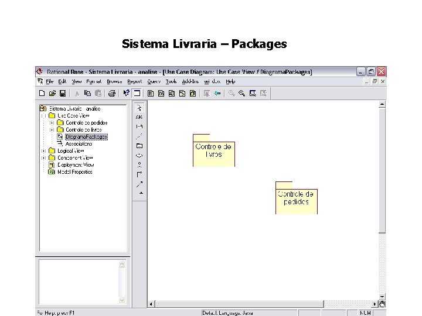The width and height of the screenshot is (422, 316).
Task: Open the Help menu
Action: tap(230, 81)
